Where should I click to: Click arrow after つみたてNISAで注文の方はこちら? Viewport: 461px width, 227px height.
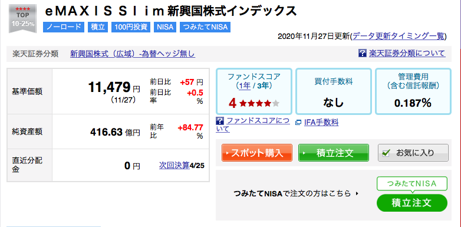(x=357, y=193)
